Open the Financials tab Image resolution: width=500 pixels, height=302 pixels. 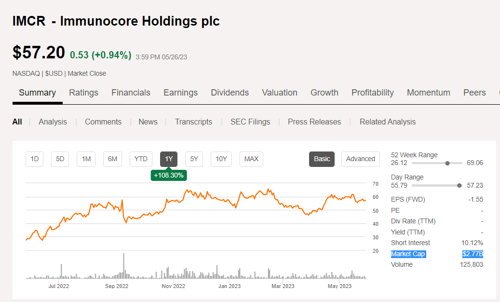131,93
